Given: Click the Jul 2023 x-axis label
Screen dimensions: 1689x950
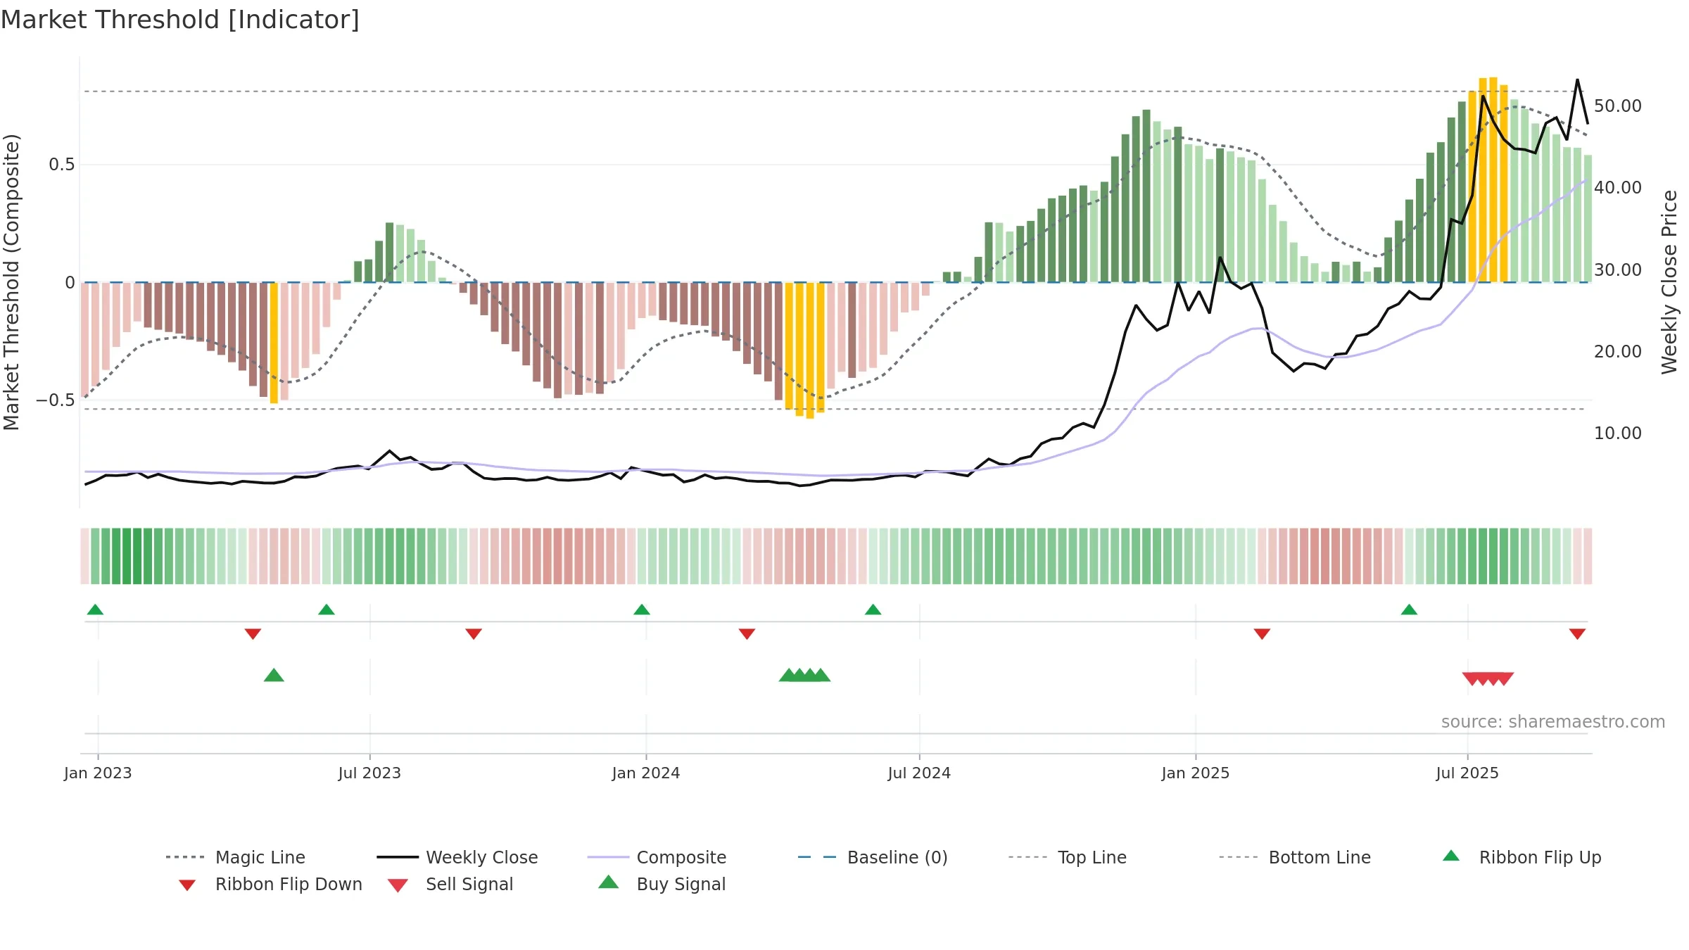Looking at the screenshot, I should [x=369, y=773].
